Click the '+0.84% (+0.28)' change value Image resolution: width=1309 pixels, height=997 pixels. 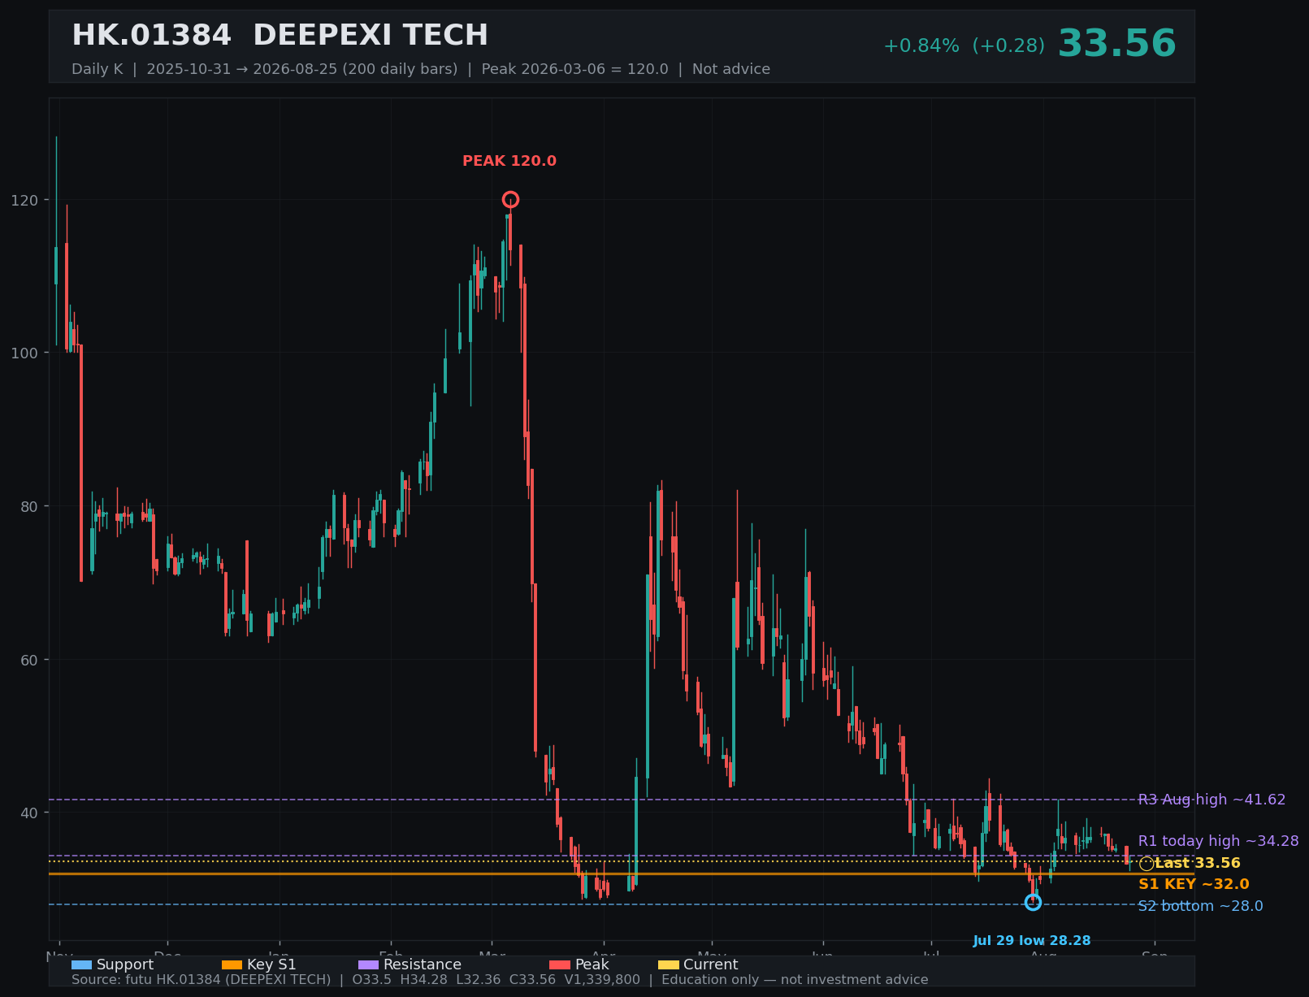(x=964, y=46)
